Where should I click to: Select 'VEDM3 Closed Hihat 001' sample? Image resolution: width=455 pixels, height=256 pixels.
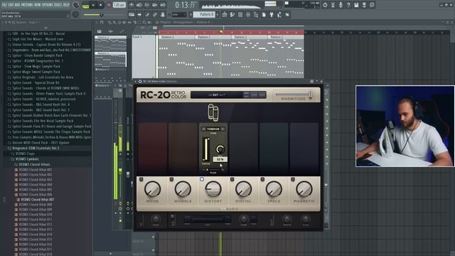pyautogui.click(x=36, y=169)
